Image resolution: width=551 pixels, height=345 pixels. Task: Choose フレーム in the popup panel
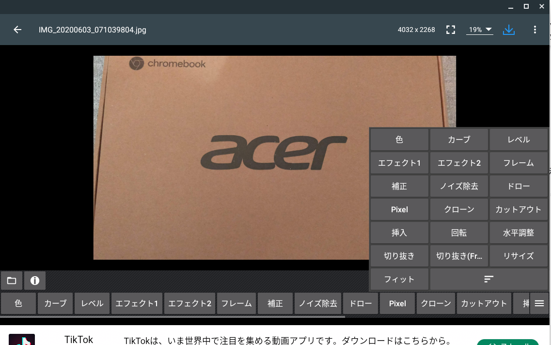(x=519, y=163)
